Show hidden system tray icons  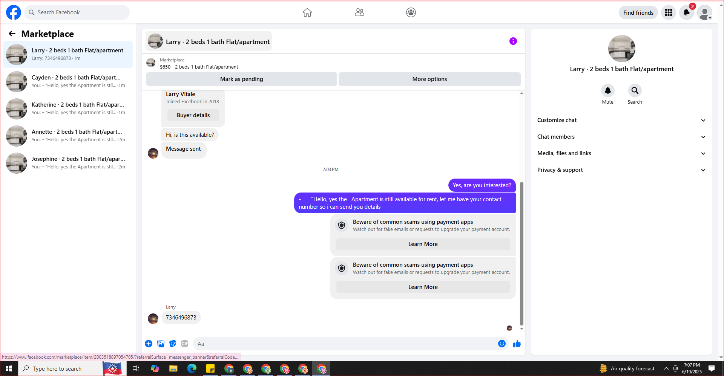666,368
